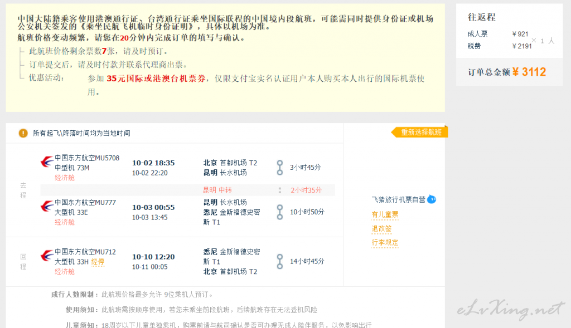Screen dimensions: 571x328
Task: Click the 去程 outbound label
Action: [23, 190]
